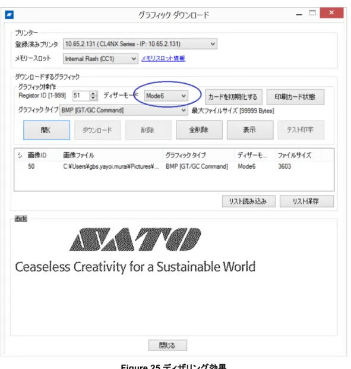Click the カードを初期化する button

(x=233, y=97)
